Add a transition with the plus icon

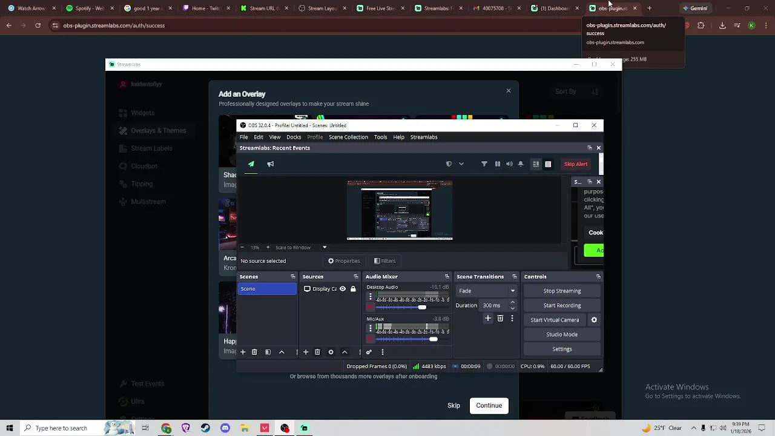488,319
